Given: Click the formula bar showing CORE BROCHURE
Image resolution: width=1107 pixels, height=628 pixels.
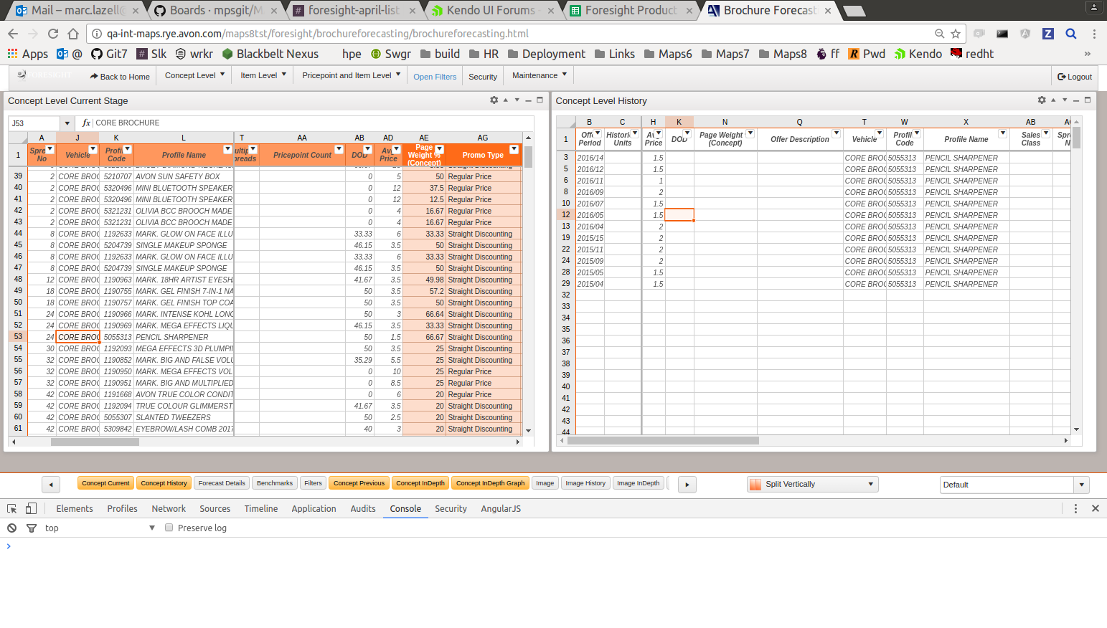Looking at the screenshot, I should click(x=314, y=123).
